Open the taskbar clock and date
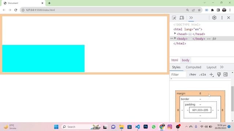The image size is (234, 131). pyautogui.click(x=220, y=127)
